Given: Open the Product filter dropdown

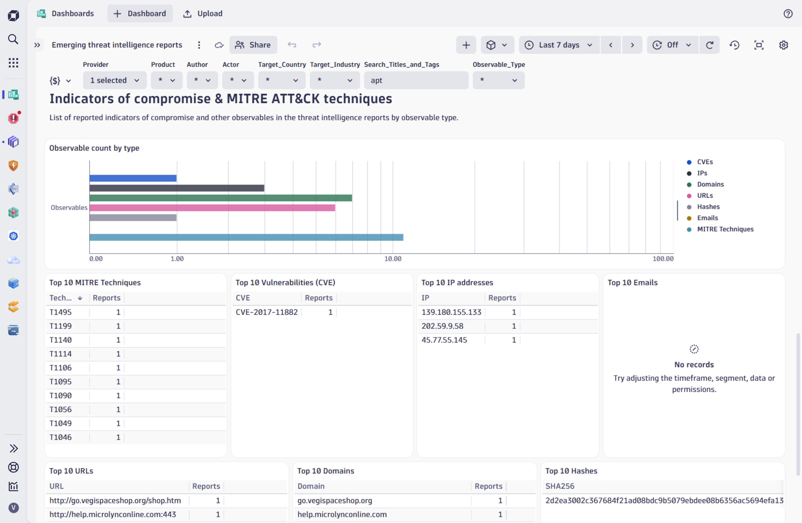Looking at the screenshot, I should (167, 80).
